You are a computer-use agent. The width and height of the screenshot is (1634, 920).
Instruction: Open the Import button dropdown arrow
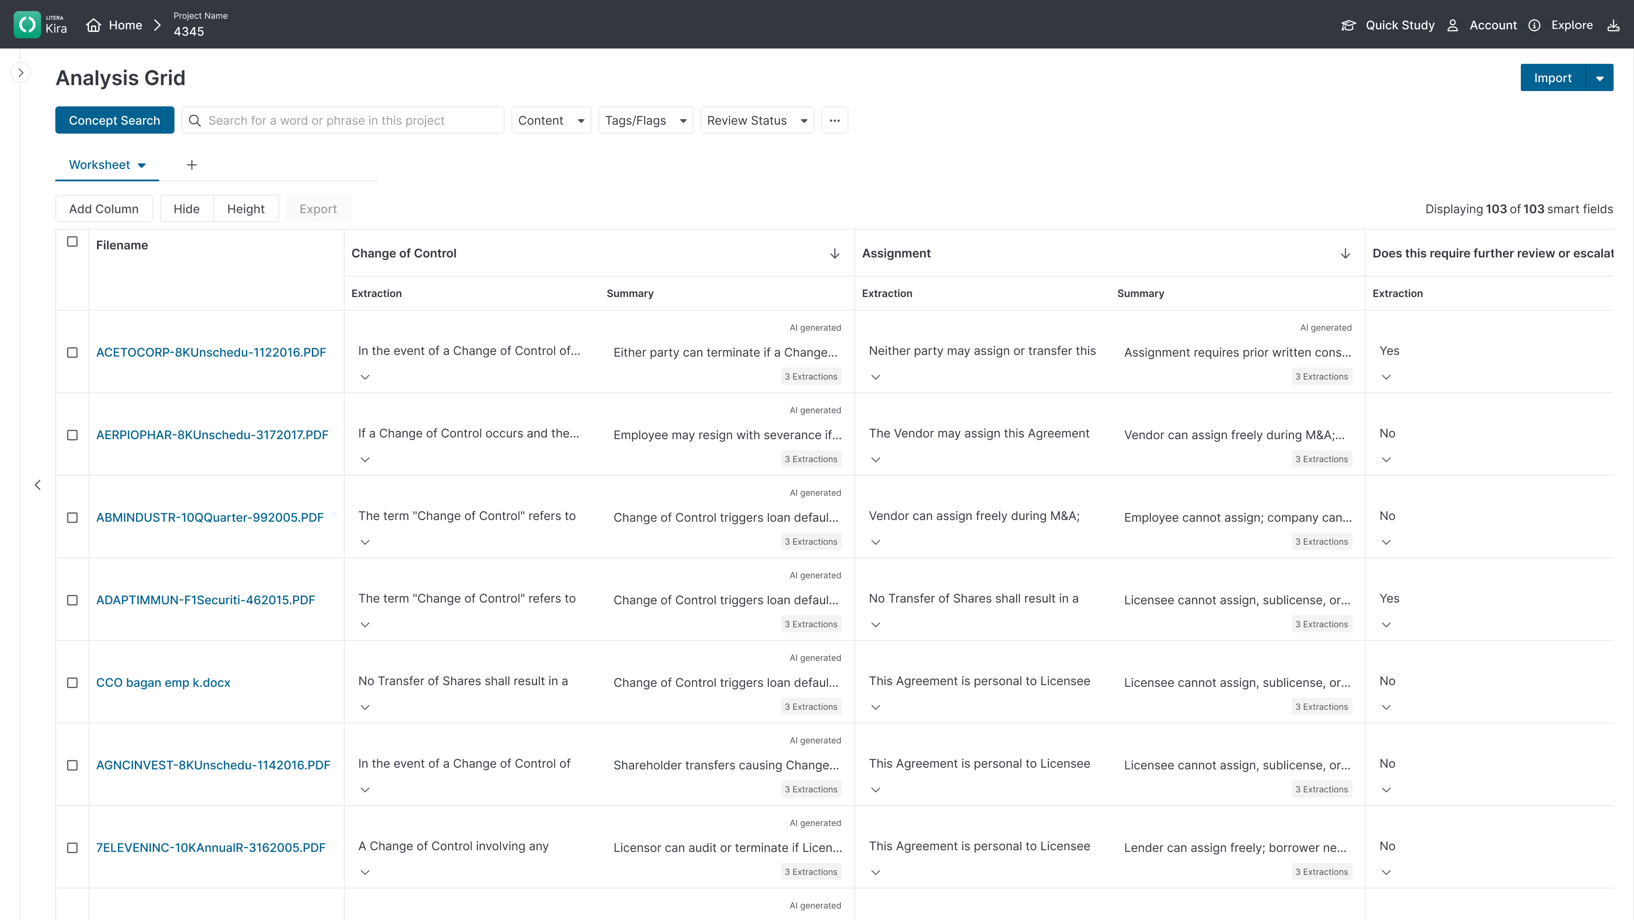1599,78
